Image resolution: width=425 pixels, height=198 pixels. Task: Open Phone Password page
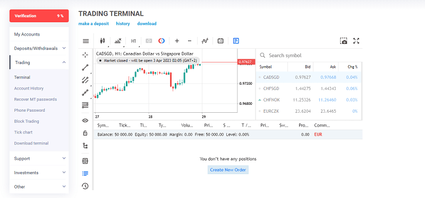[30, 110]
